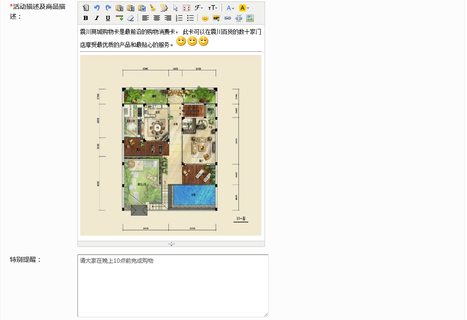Click the editor resize handle bar
The image size is (467, 320).
click(171, 244)
